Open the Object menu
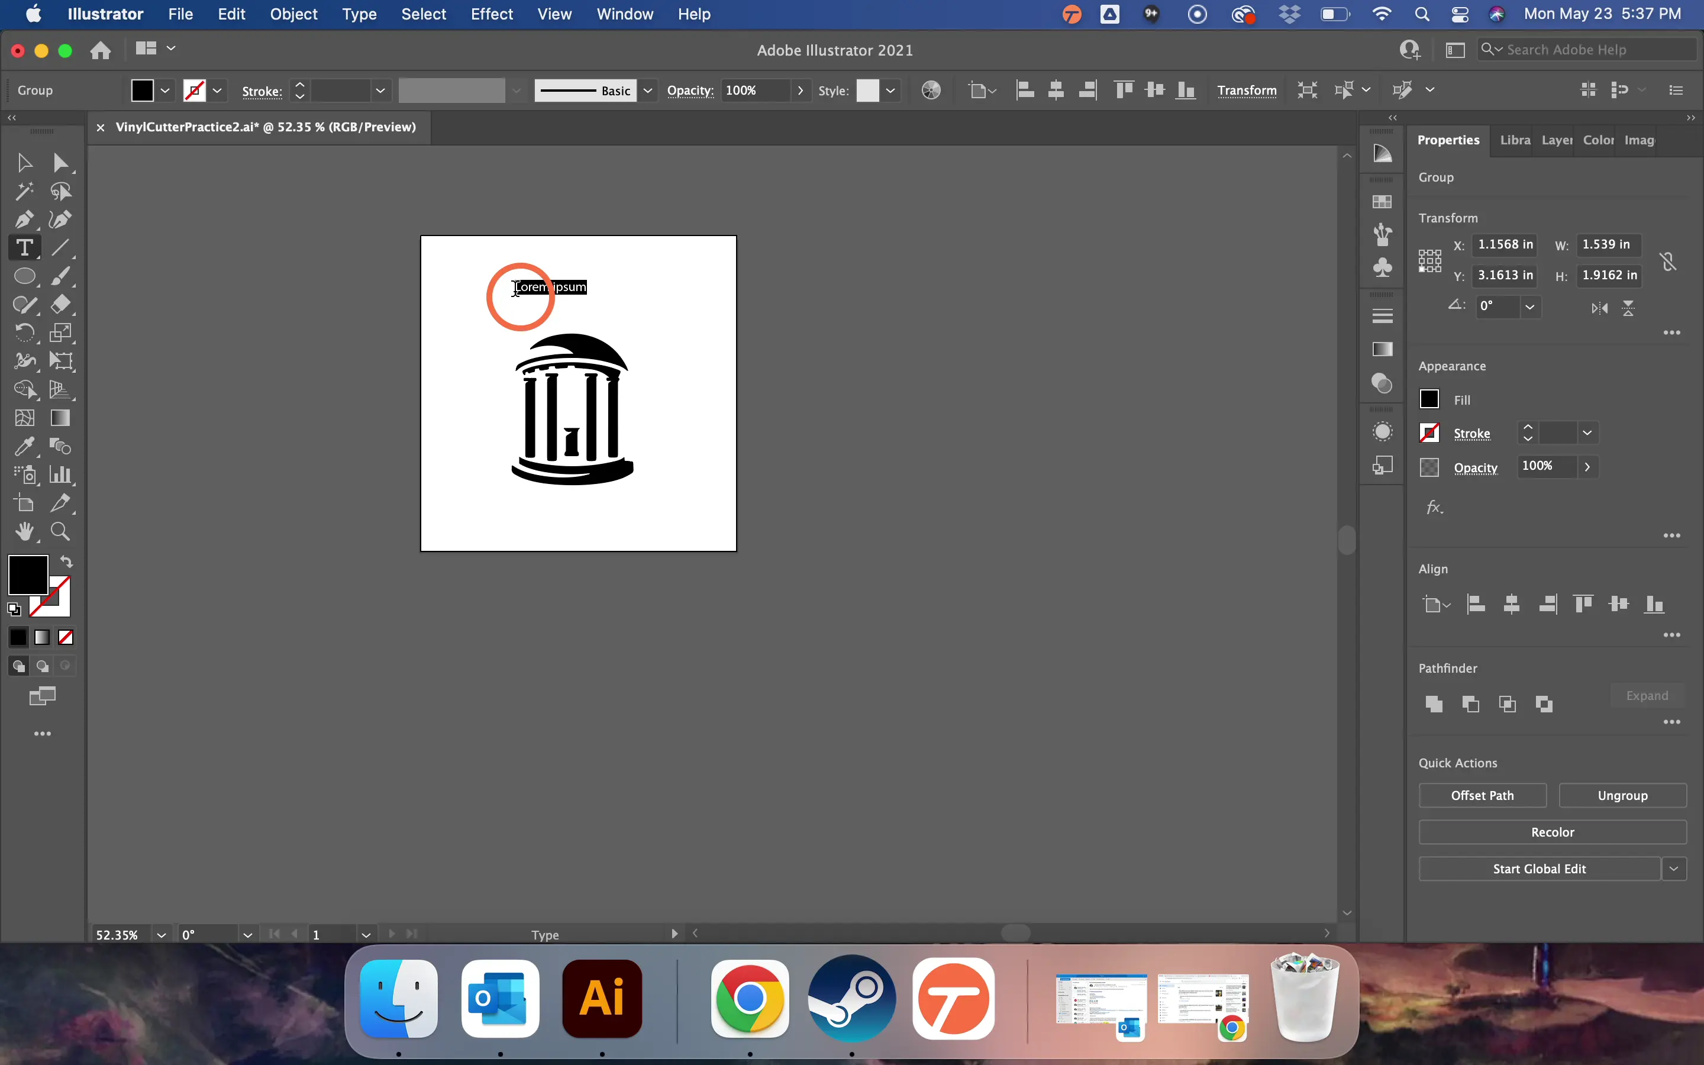The width and height of the screenshot is (1704, 1065). [x=293, y=14]
